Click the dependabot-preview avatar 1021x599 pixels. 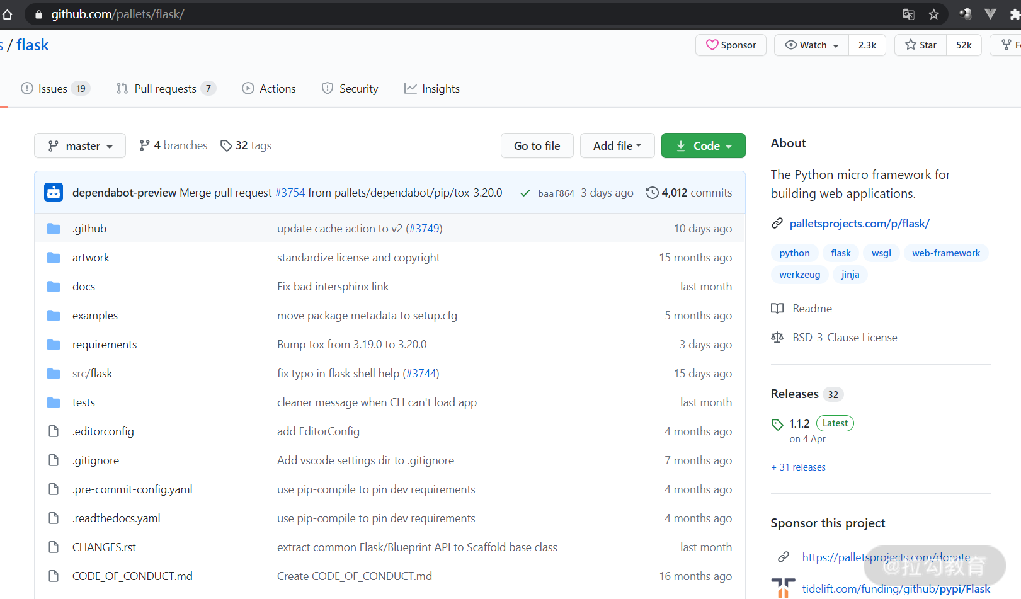click(53, 192)
